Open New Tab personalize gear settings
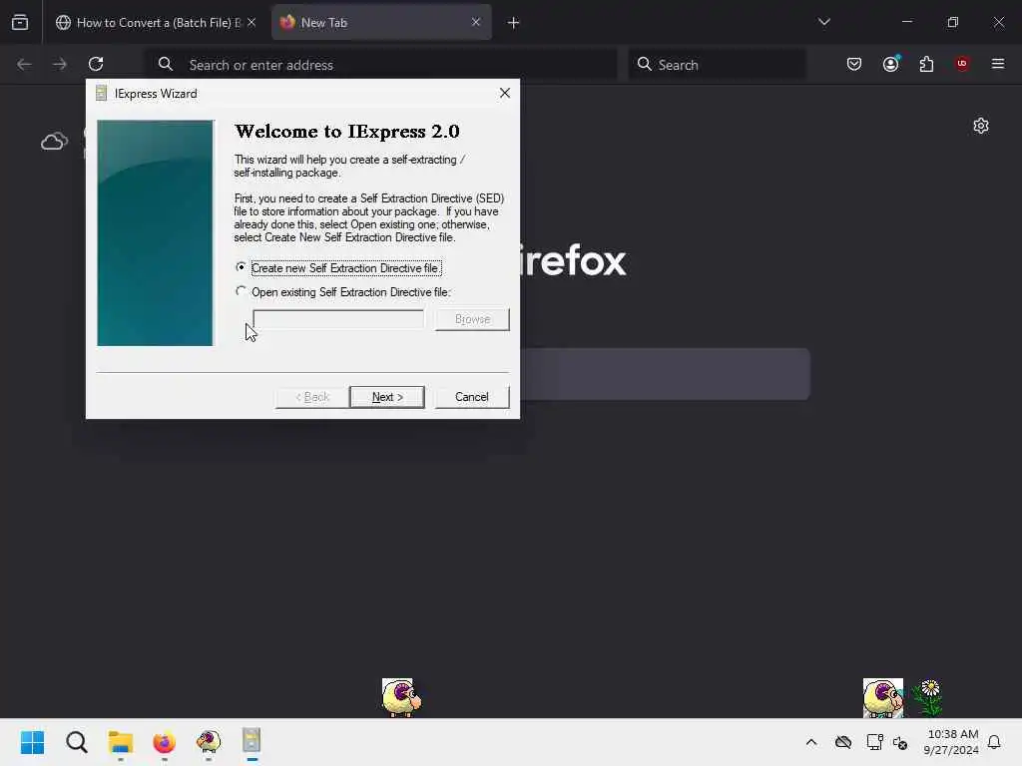This screenshot has width=1022, height=766. click(981, 126)
